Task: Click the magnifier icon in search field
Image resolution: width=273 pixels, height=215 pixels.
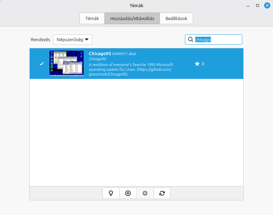Action: point(190,39)
